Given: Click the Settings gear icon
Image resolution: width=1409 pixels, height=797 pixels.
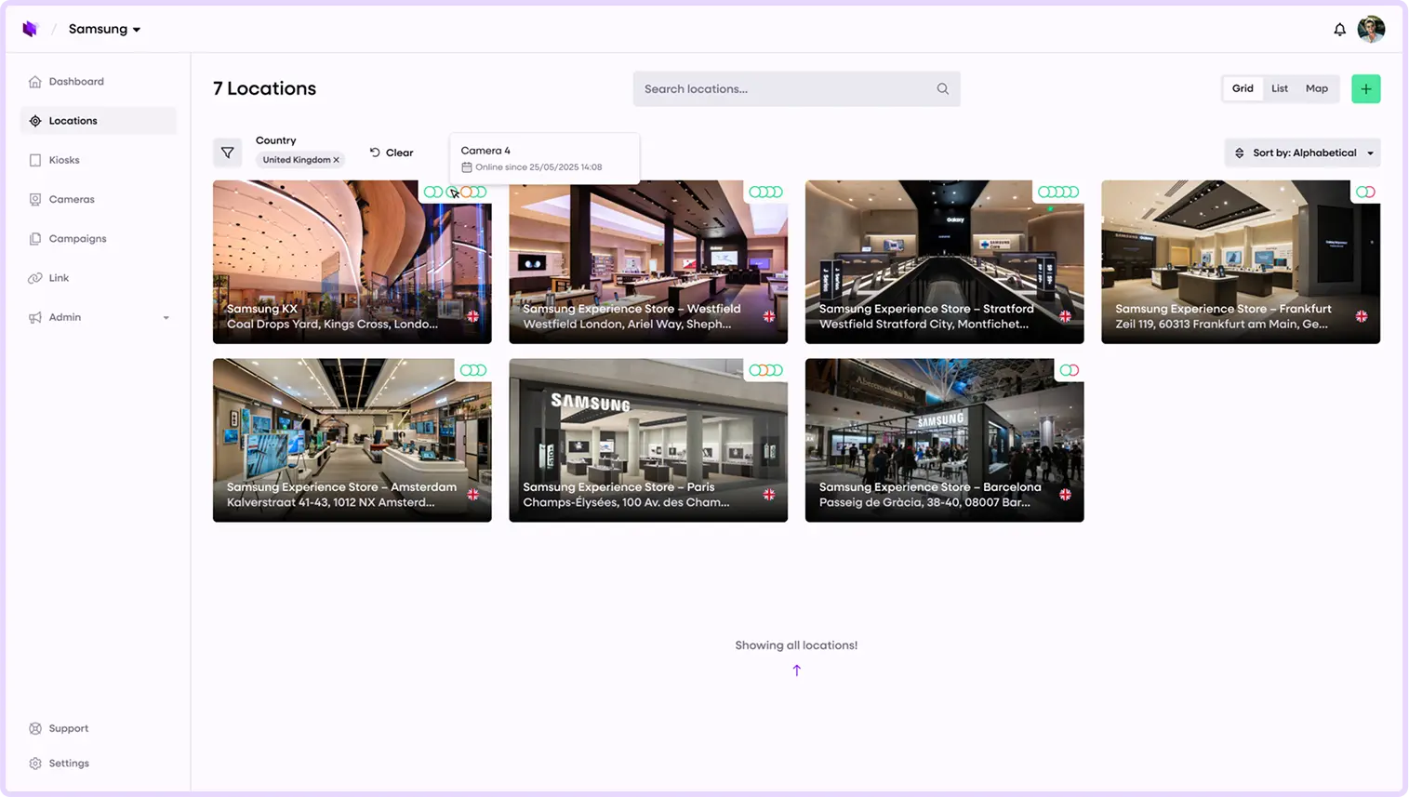Looking at the screenshot, I should [x=35, y=764].
